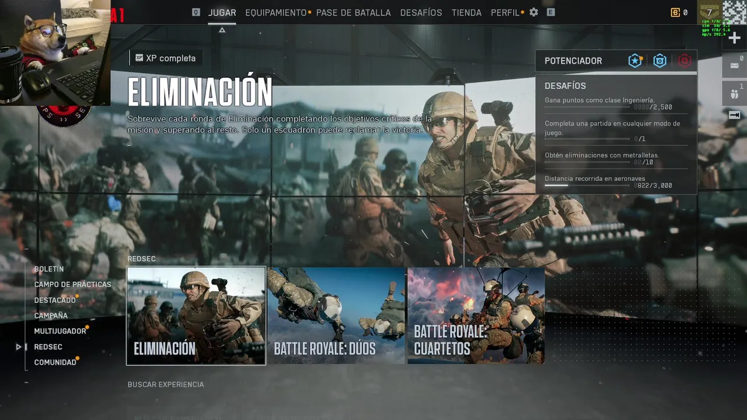Switch to the JUGAR tab

click(222, 12)
